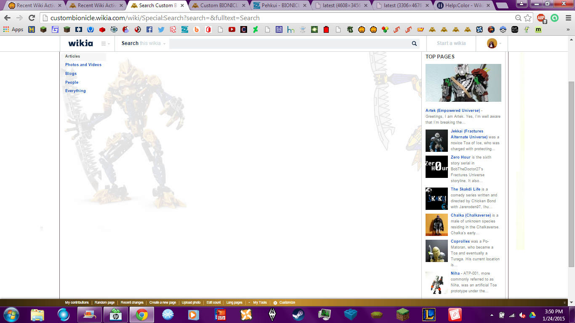This screenshot has height=323, width=575.
Task: Open the green 'm' bookmark icon
Action: point(538,29)
